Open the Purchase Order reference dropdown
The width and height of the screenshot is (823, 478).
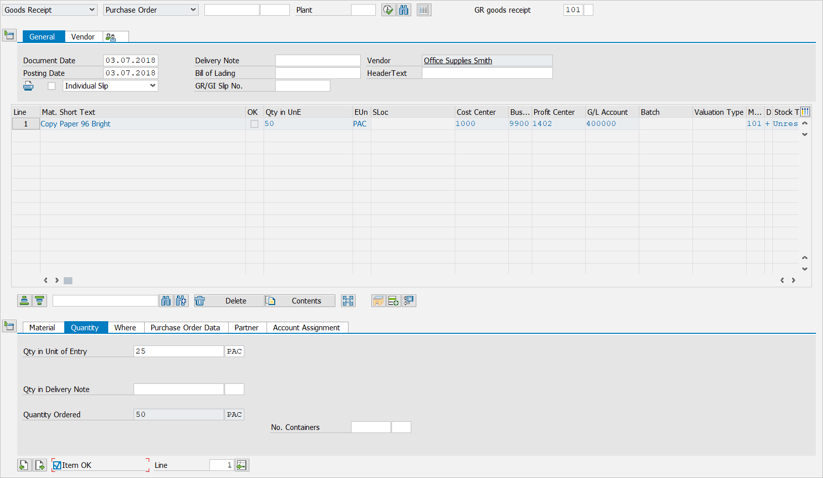(151, 10)
